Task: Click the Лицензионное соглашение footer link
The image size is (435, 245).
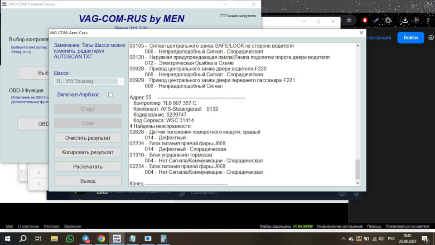Action: (x=340, y=226)
